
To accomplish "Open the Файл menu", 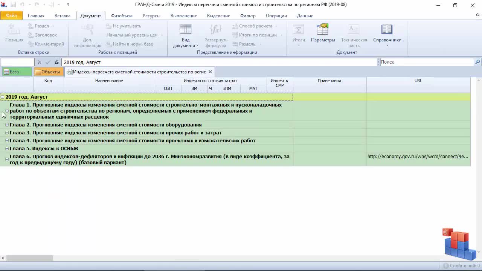I will point(11,15).
